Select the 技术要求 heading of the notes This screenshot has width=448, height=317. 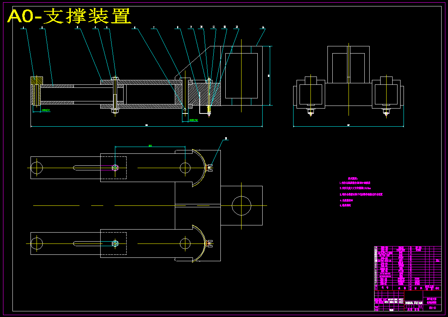coord(353,178)
